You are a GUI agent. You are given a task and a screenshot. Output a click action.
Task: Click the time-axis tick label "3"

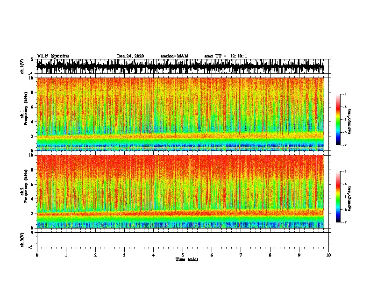tap(124, 255)
